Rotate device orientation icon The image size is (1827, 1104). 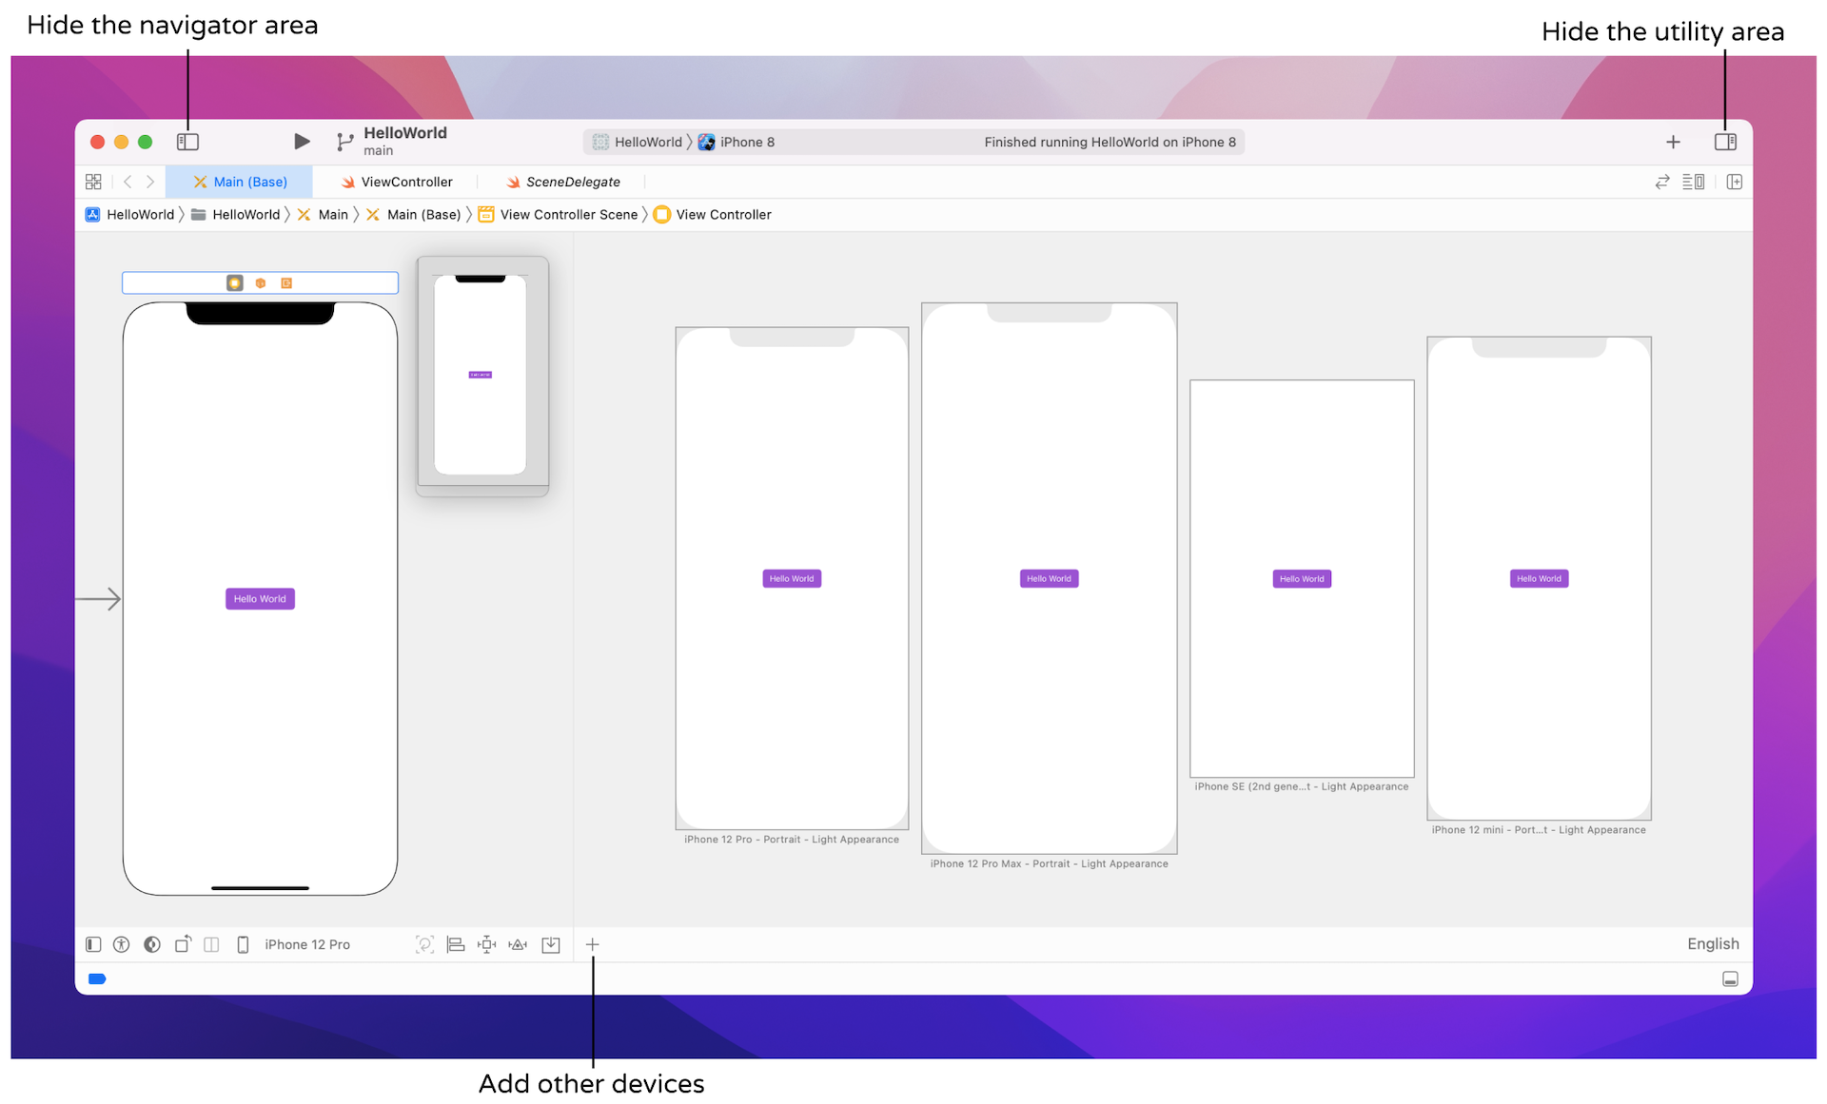pos(183,944)
